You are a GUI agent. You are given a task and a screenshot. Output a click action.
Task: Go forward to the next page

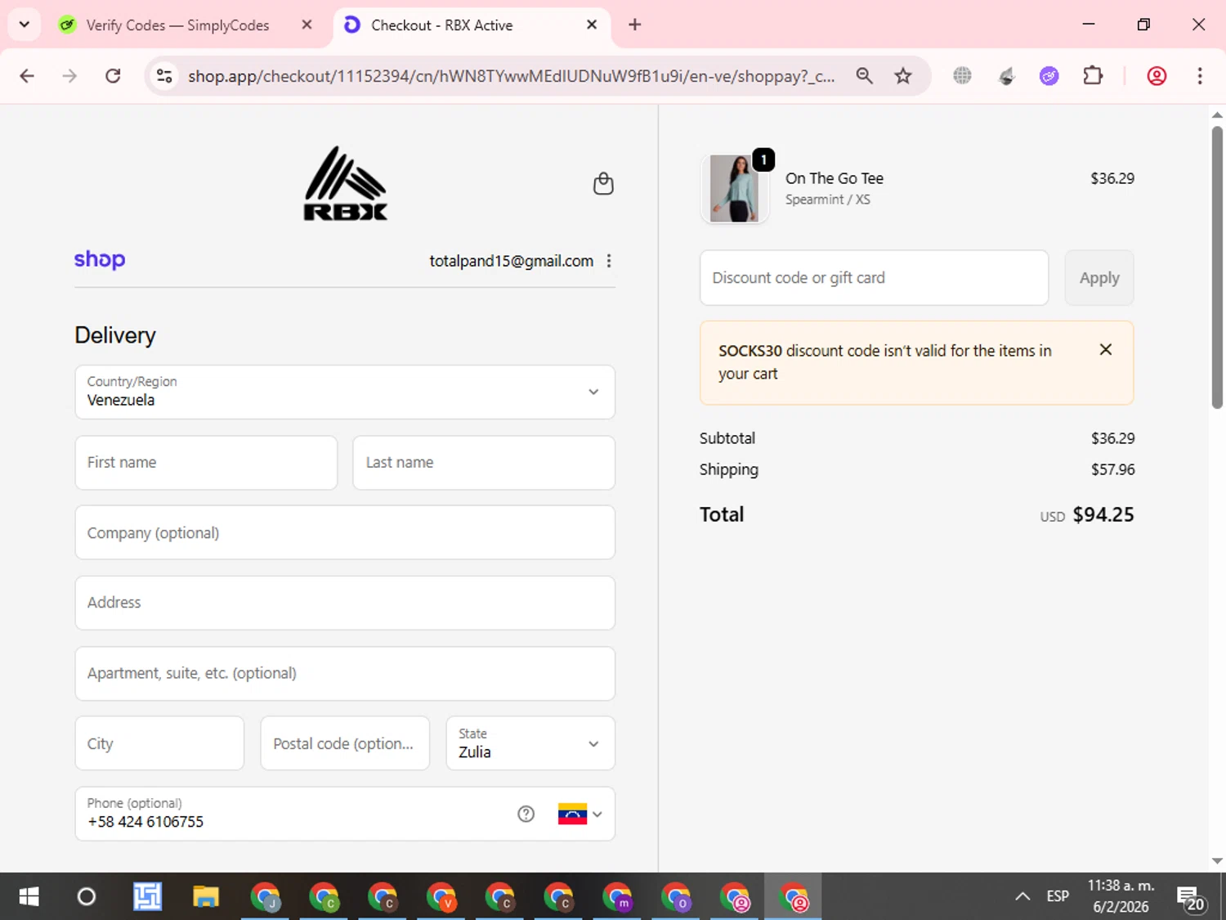tap(69, 76)
